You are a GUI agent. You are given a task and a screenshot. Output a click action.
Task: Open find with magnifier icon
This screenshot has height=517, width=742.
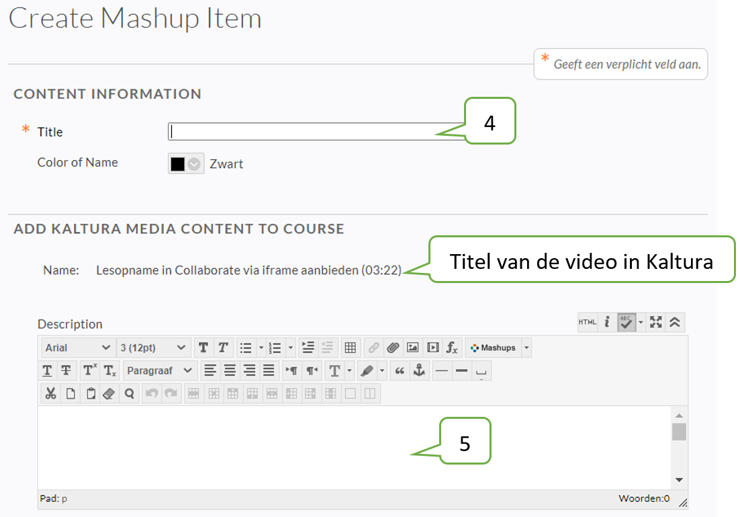click(x=129, y=393)
